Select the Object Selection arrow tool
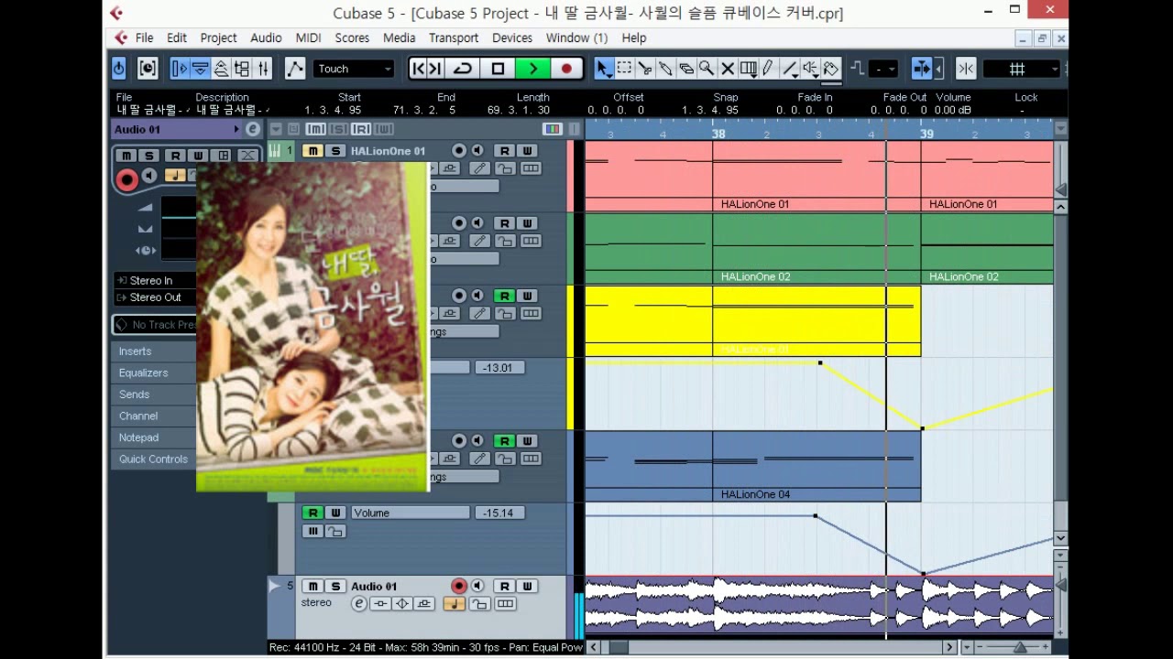The width and height of the screenshot is (1173, 659). [x=602, y=69]
